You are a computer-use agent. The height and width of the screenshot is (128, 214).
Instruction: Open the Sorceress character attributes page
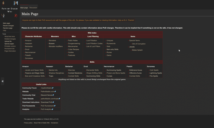point(29,58)
